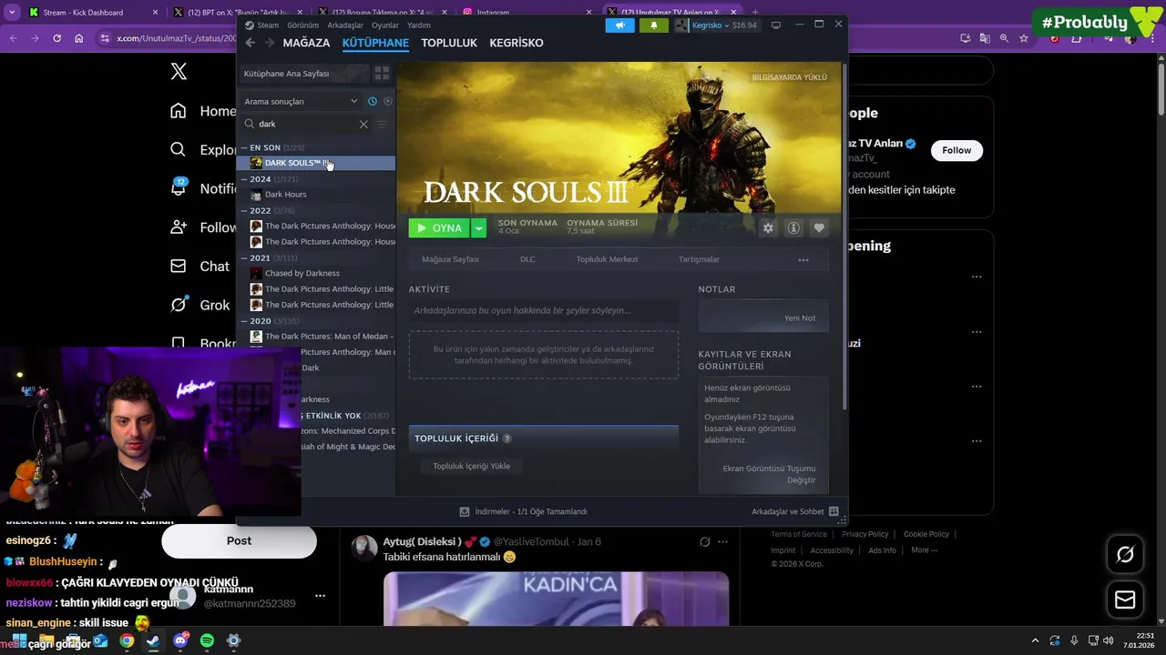The width and height of the screenshot is (1166, 655).
Task: Click Topluluk İçeriği Yükle button
Action: (x=471, y=466)
